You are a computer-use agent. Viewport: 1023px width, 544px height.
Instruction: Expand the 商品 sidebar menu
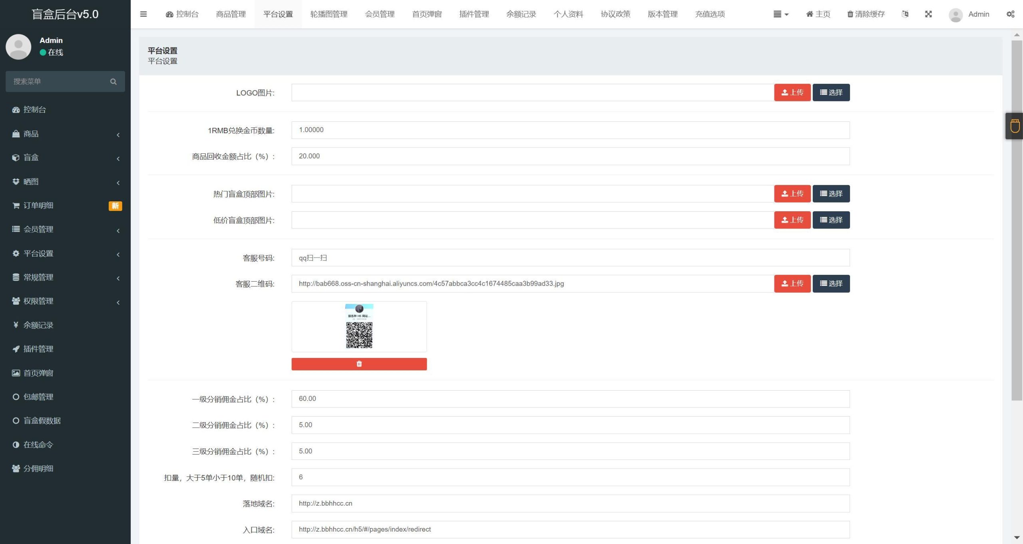coord(65,133)
